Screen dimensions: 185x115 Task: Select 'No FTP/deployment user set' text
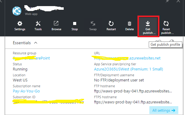click(x=119, y=80)
